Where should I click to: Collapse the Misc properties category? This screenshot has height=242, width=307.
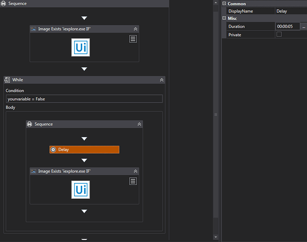(224, 18)
